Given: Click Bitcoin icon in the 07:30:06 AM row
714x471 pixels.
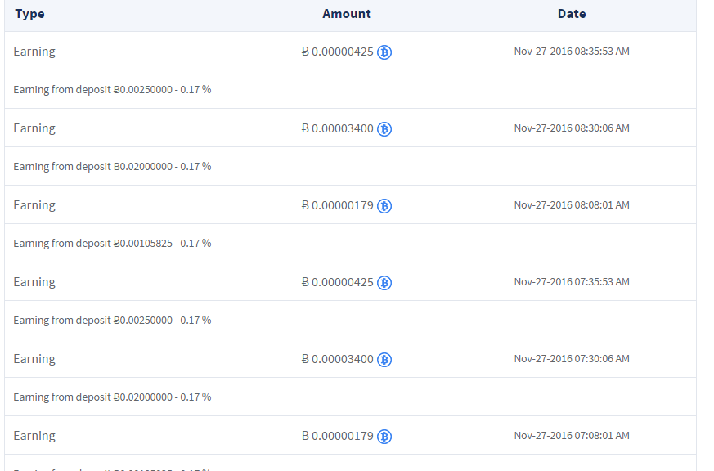Looking at the screenshot, I should tap(384, 360).
